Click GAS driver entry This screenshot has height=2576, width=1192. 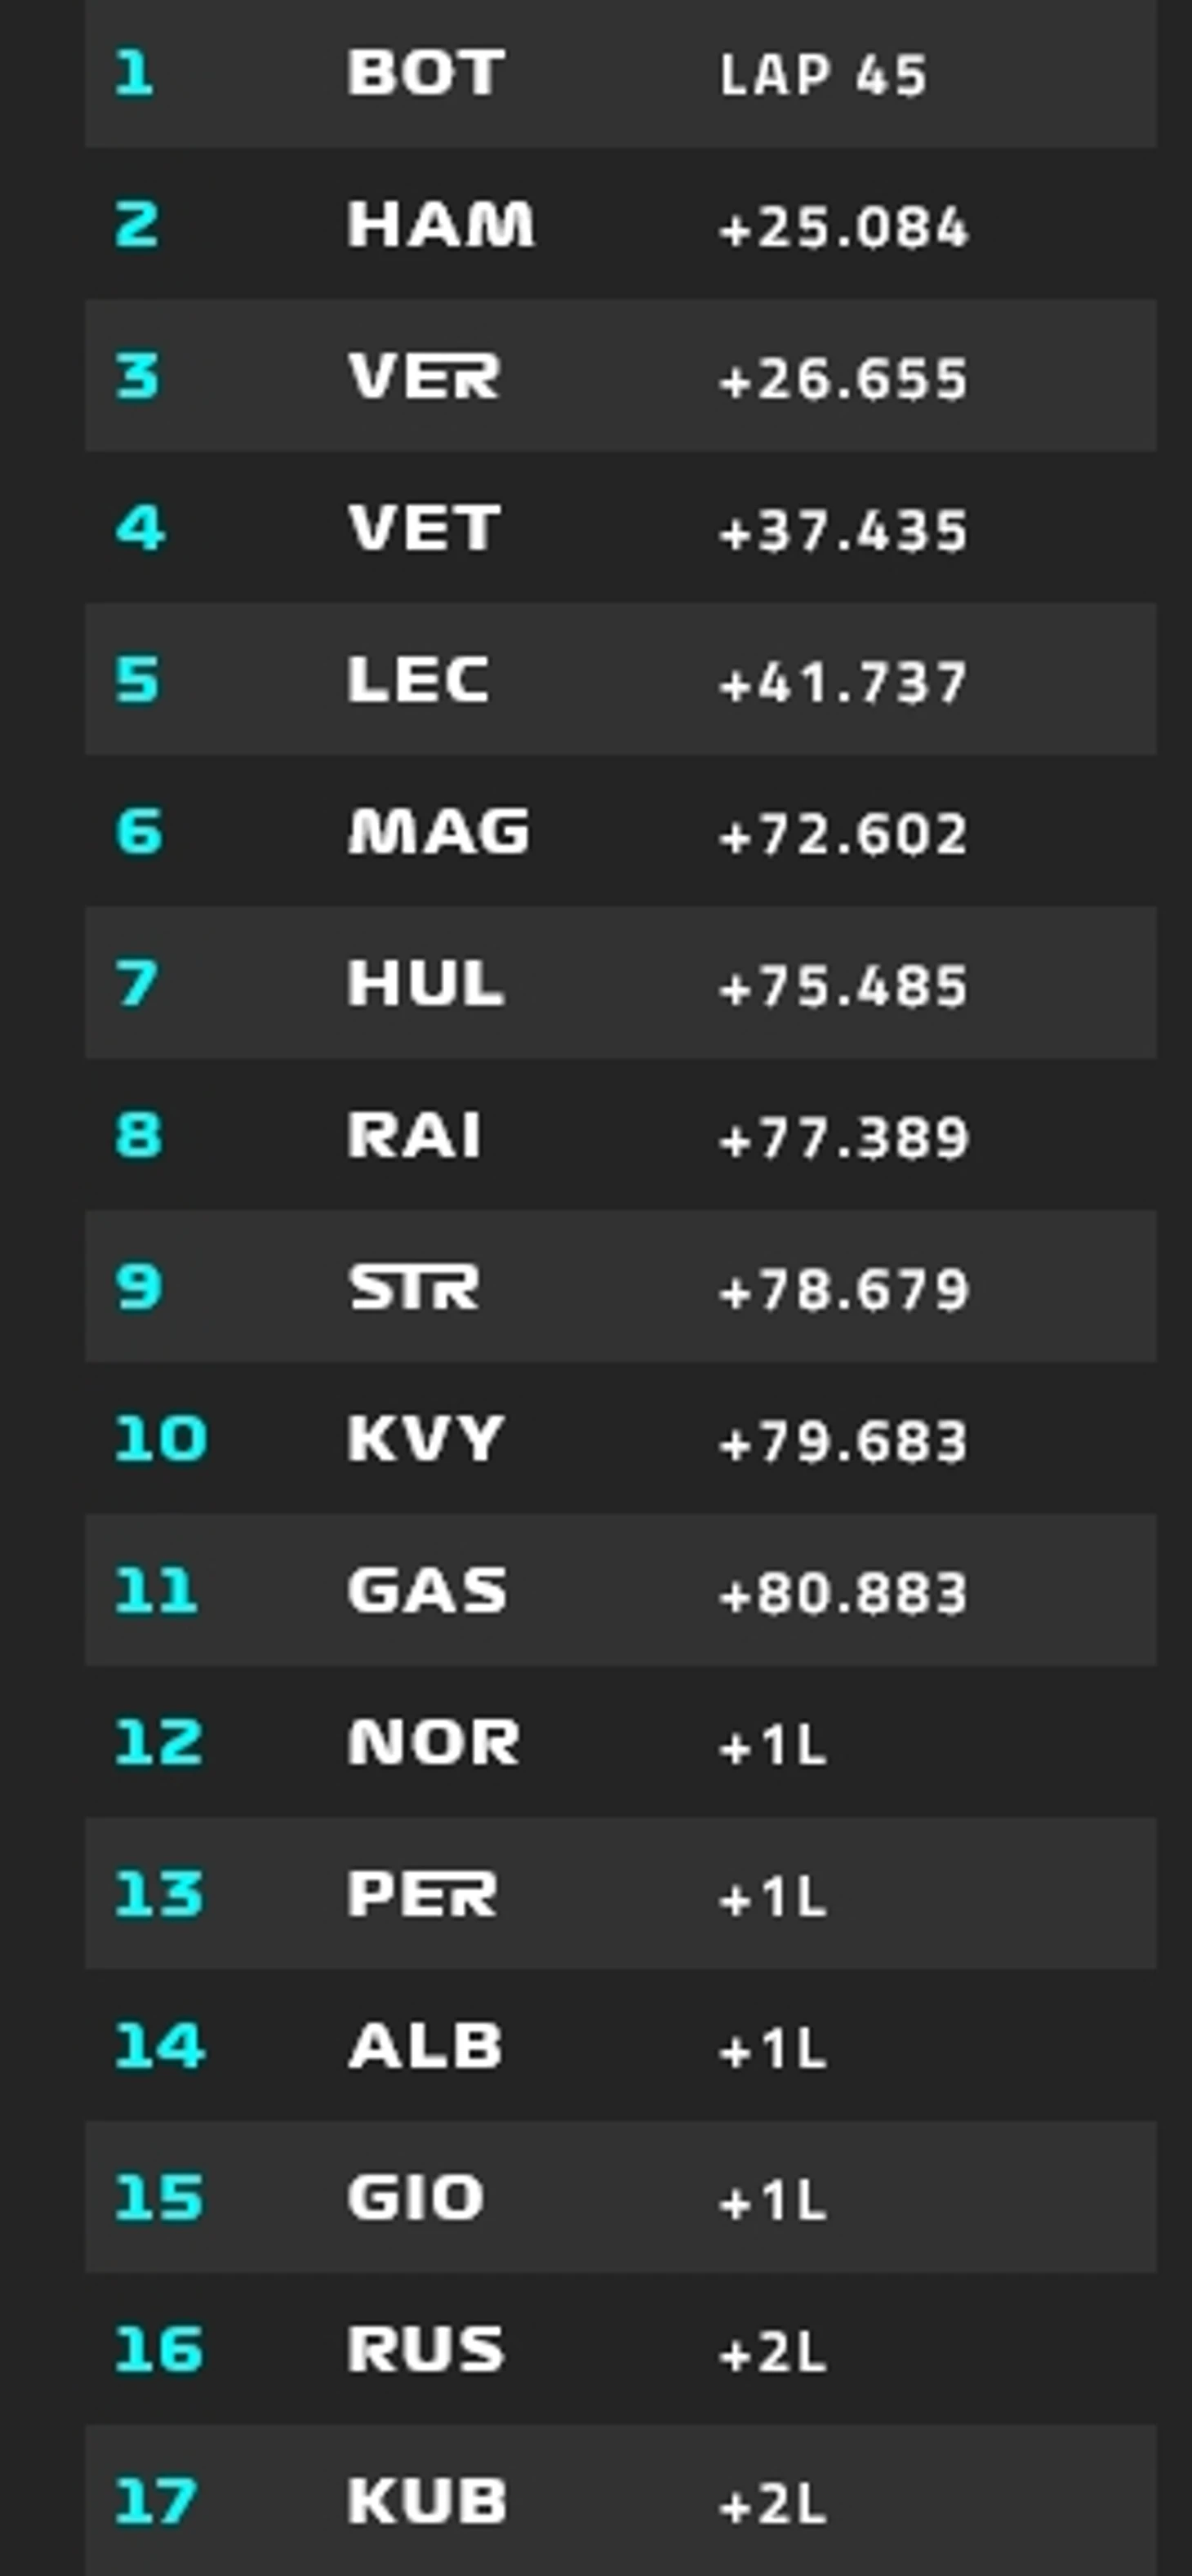(x=427, y=1591)
